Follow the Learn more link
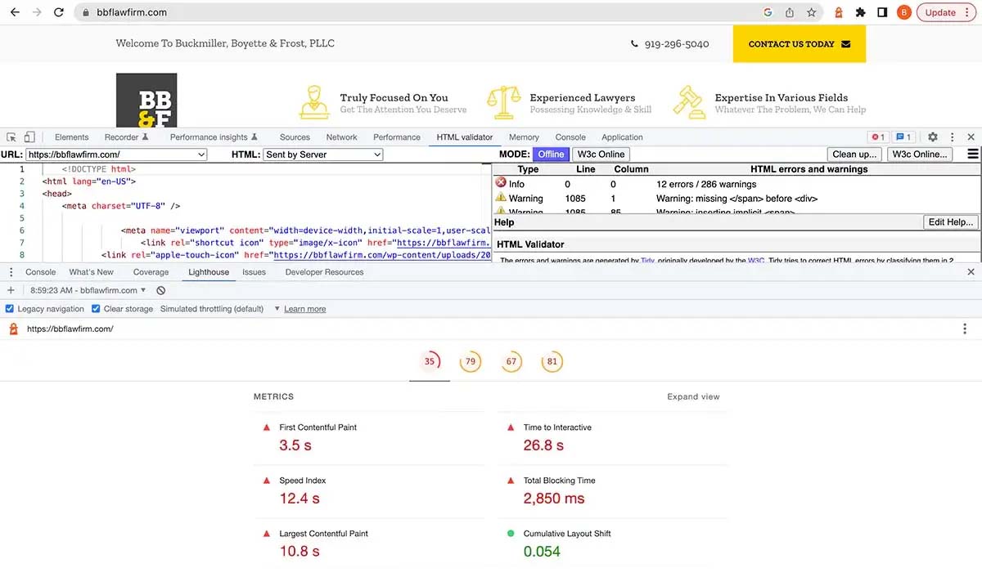 (x=304, y=309)
